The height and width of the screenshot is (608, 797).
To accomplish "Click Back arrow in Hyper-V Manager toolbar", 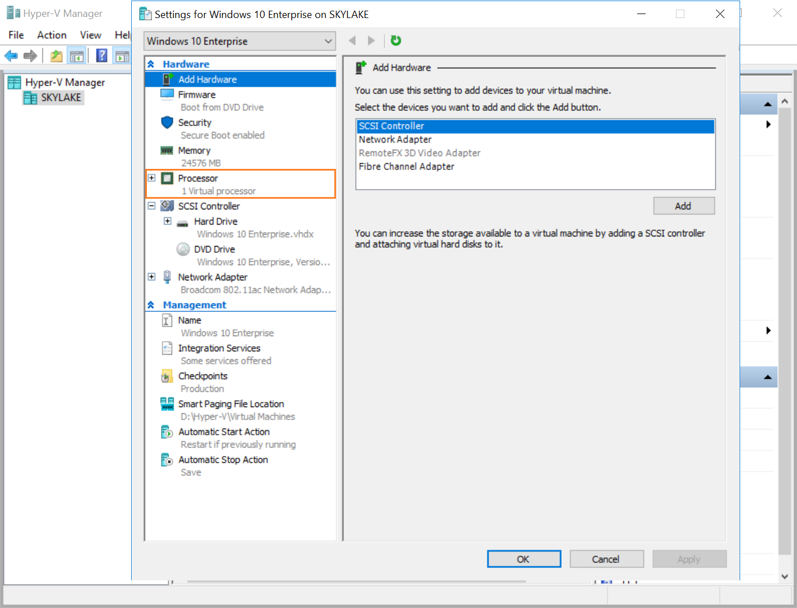I will coord(11,56).
